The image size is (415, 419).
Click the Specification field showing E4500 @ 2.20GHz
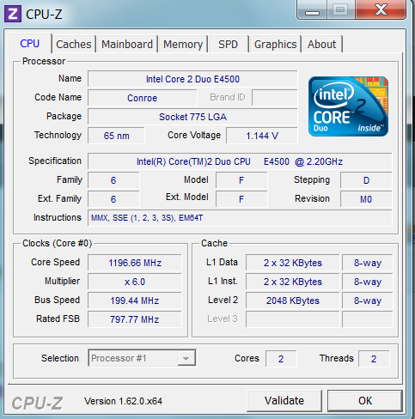click(240, 161)
